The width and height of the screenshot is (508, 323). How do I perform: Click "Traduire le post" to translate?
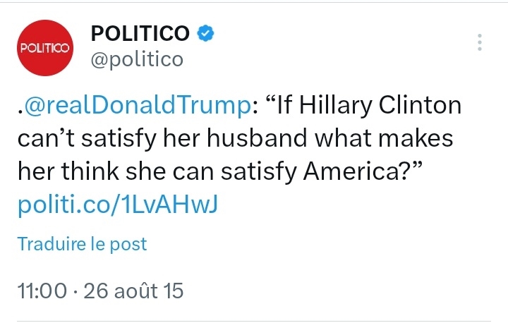click(x=82, y=244)
